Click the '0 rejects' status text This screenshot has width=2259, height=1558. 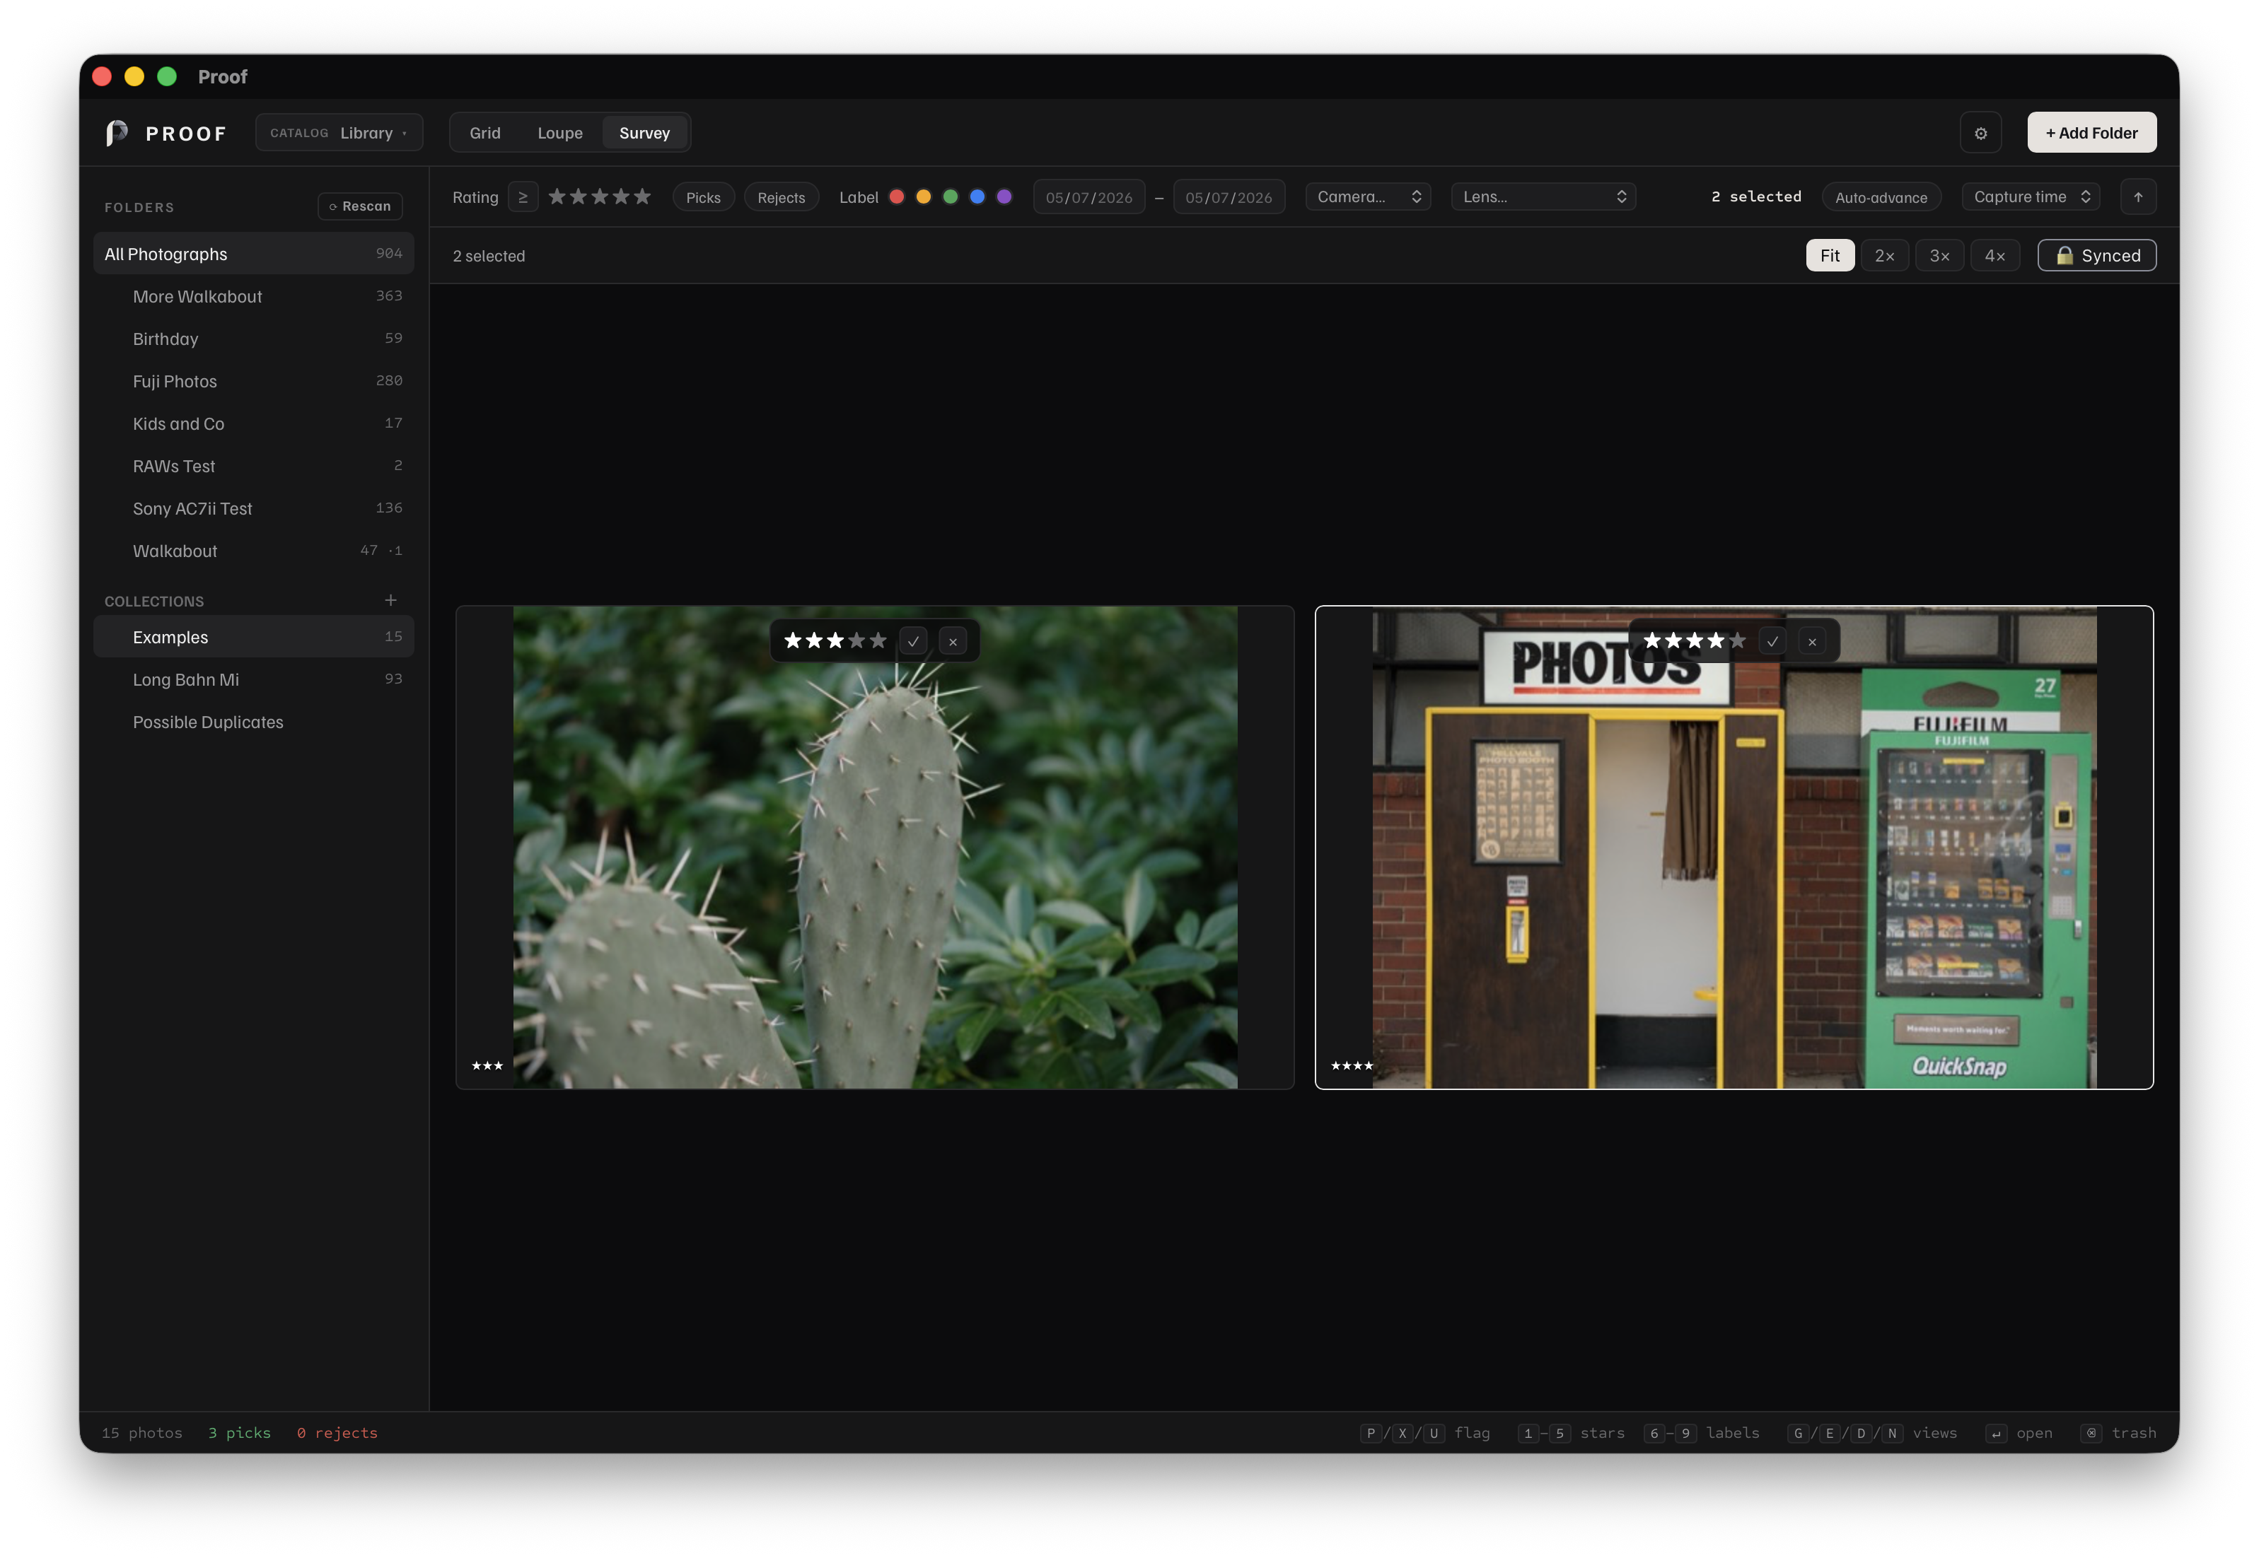337,1433
